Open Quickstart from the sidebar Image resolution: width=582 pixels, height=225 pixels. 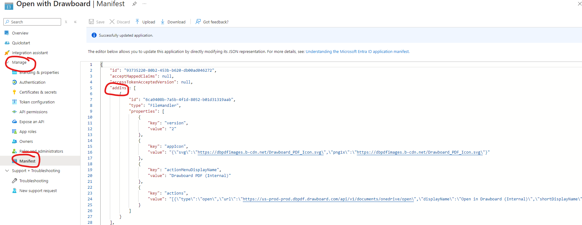(x=21, y=43)
